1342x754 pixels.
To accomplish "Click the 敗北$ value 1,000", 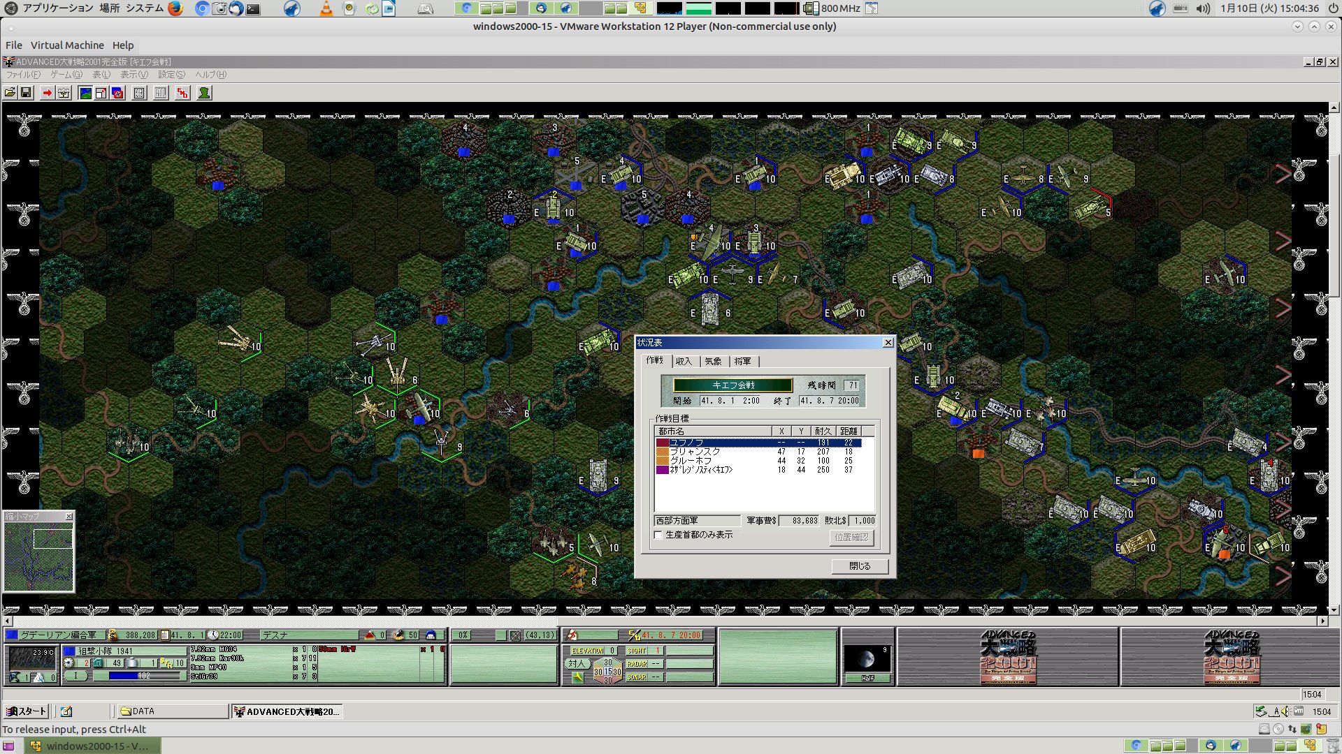I will point(863,521).
